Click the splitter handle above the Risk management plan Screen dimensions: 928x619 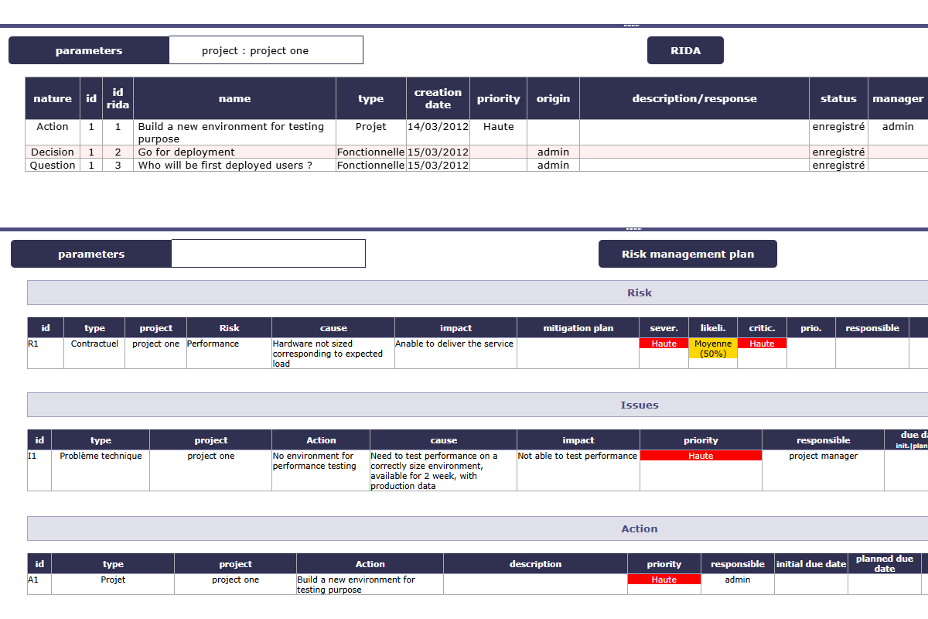[633, 229]
